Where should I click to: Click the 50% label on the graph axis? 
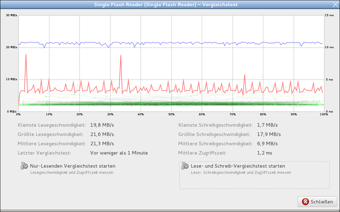[171, 114]
